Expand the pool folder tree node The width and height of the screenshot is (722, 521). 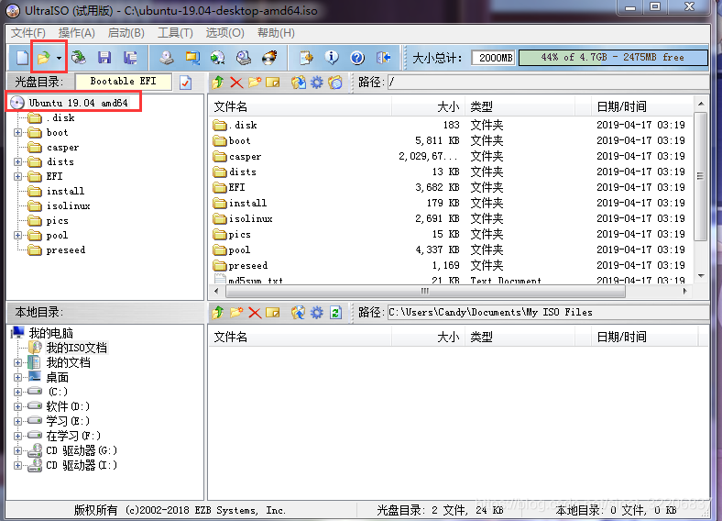pyautogui.click(x=17, y=236)
